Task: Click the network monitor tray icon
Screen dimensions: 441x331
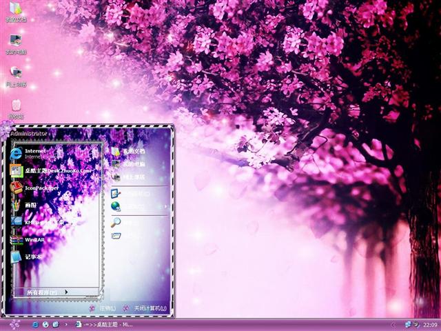Action: pos(407,325)
